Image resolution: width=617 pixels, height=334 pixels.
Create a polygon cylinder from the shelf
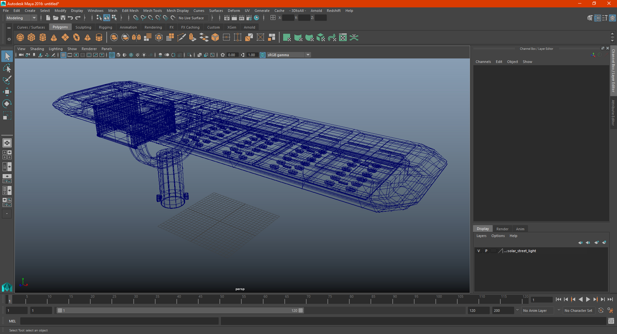pos(43,38)
